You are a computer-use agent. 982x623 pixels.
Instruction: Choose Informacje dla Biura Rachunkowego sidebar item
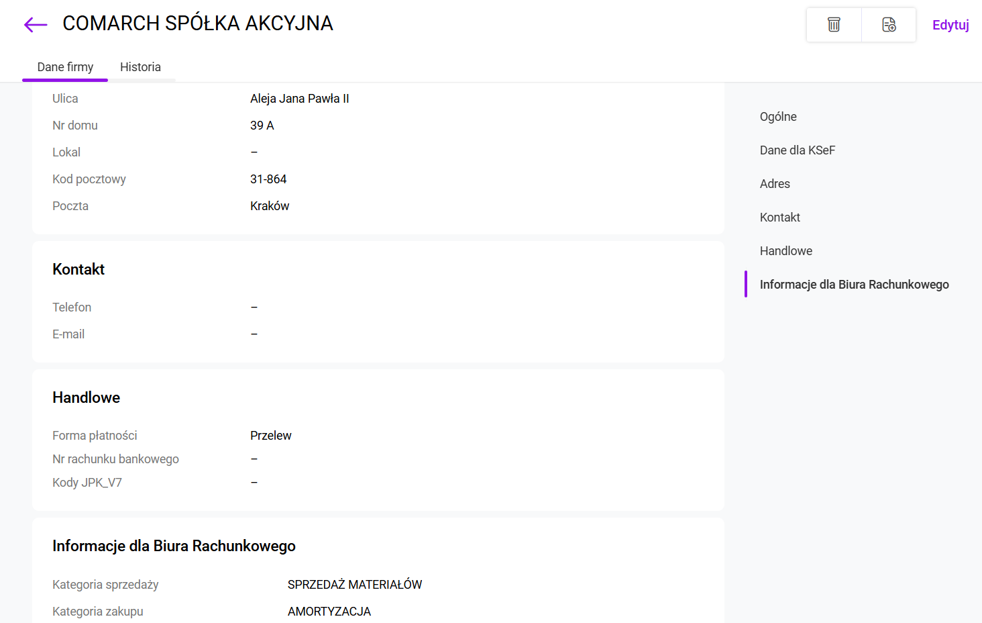pos(854,285)
